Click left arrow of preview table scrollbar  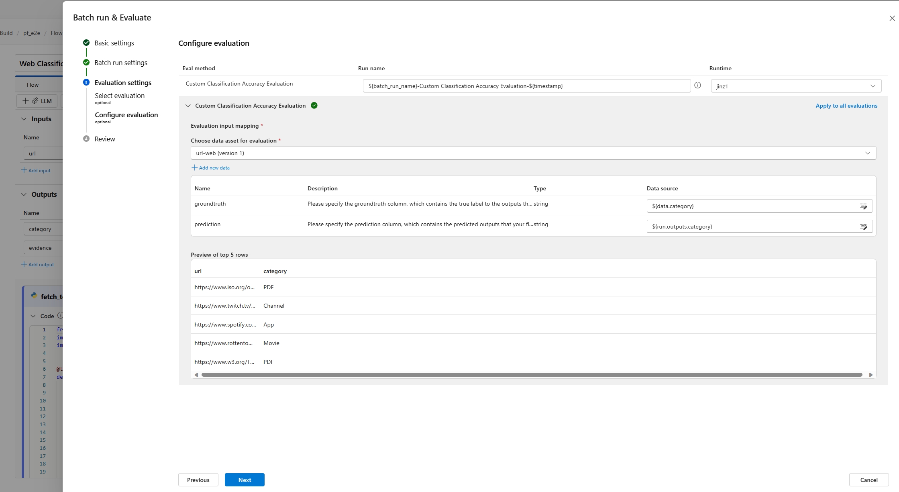coord(196,375)
